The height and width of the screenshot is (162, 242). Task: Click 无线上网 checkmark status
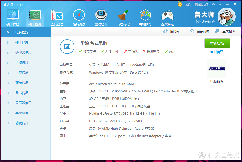[x=109, y=51]
